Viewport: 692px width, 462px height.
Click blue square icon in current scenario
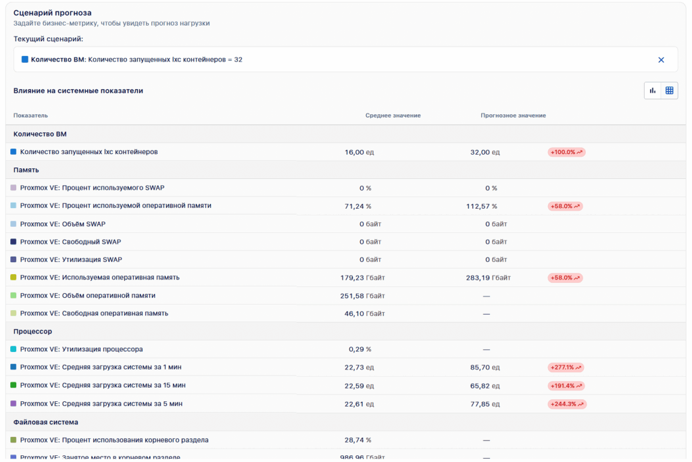[x=25, y=59]
